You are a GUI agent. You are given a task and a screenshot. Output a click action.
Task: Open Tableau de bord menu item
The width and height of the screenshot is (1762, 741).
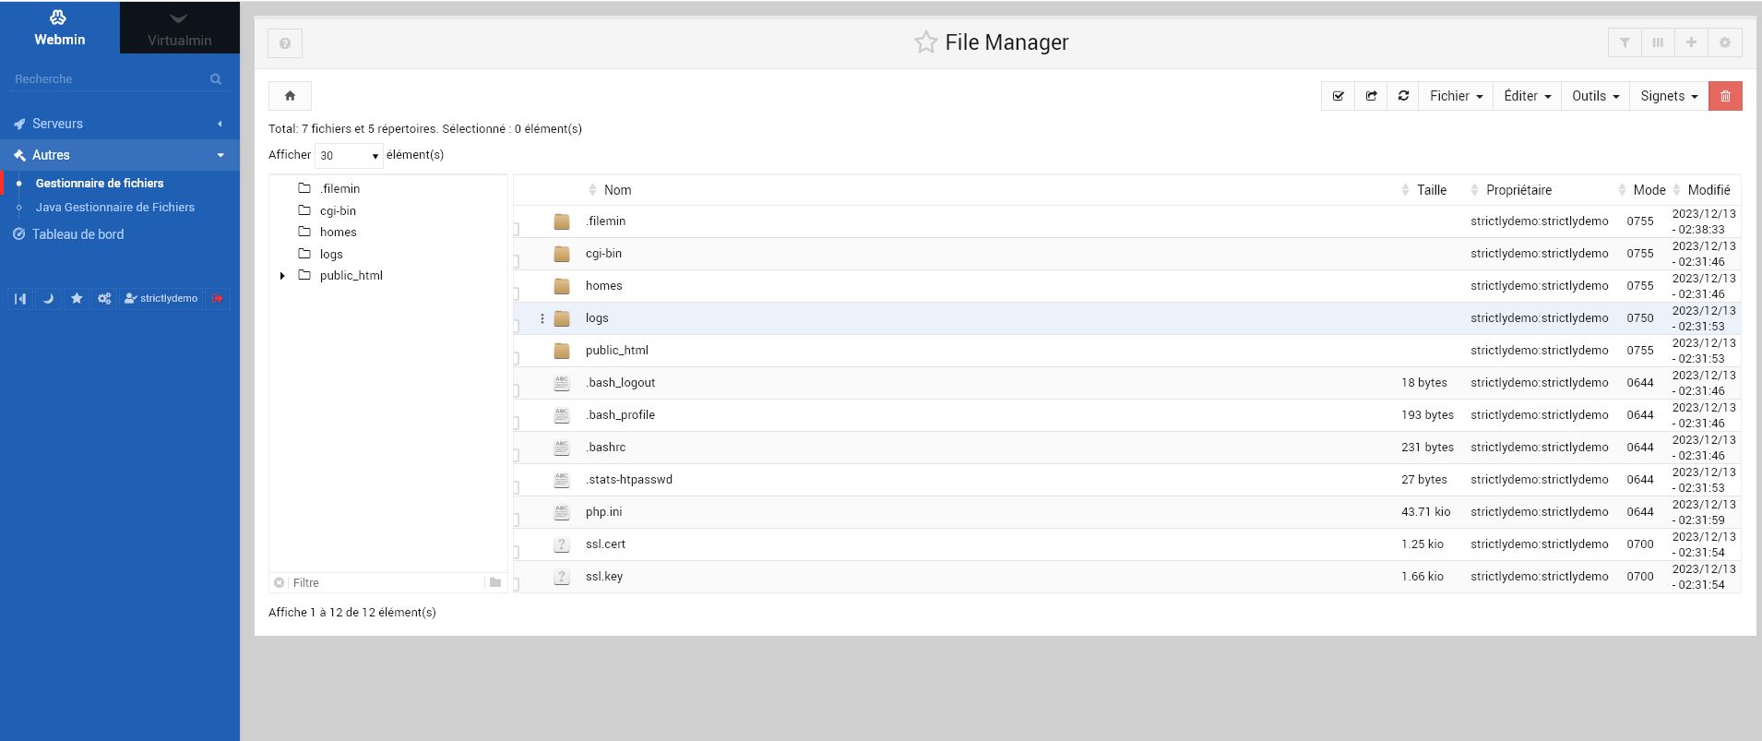77,234
